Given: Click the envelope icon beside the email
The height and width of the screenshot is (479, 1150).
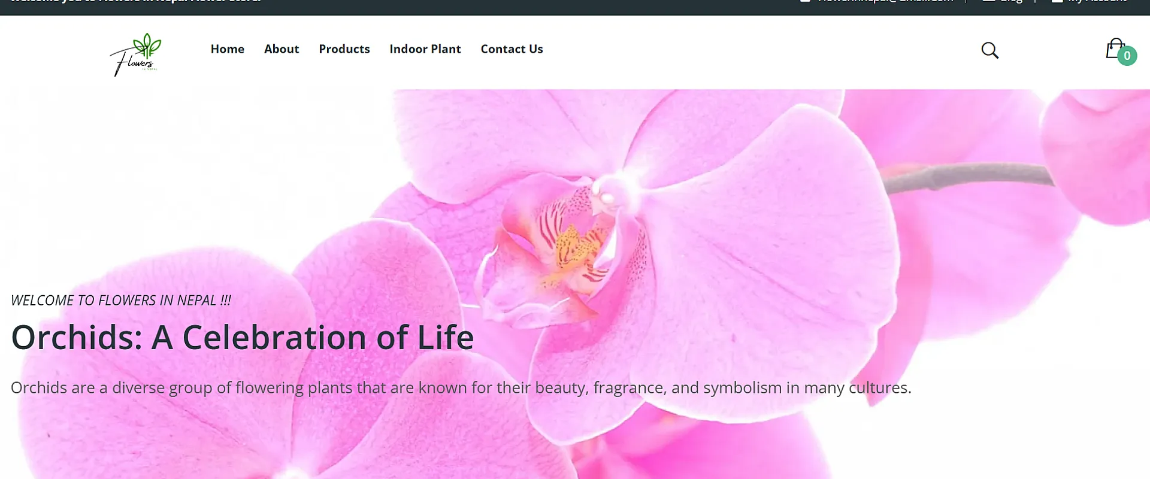Looking at the screenshot, I should [806, 1].
